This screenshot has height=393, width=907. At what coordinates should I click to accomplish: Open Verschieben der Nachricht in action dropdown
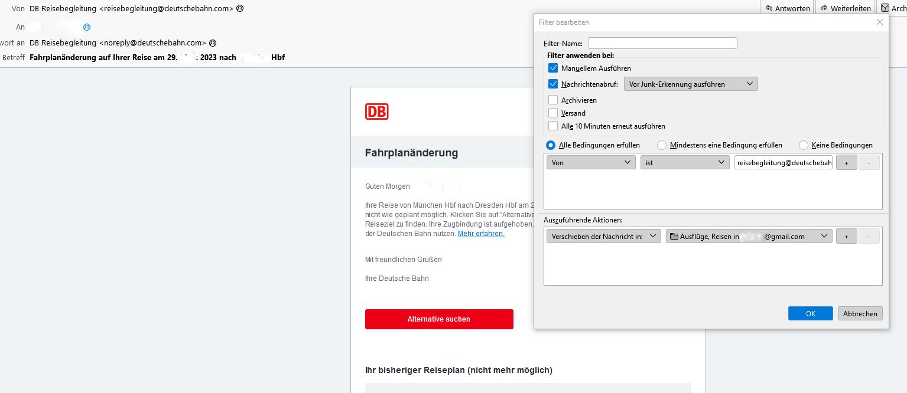[x=604, y=237]
